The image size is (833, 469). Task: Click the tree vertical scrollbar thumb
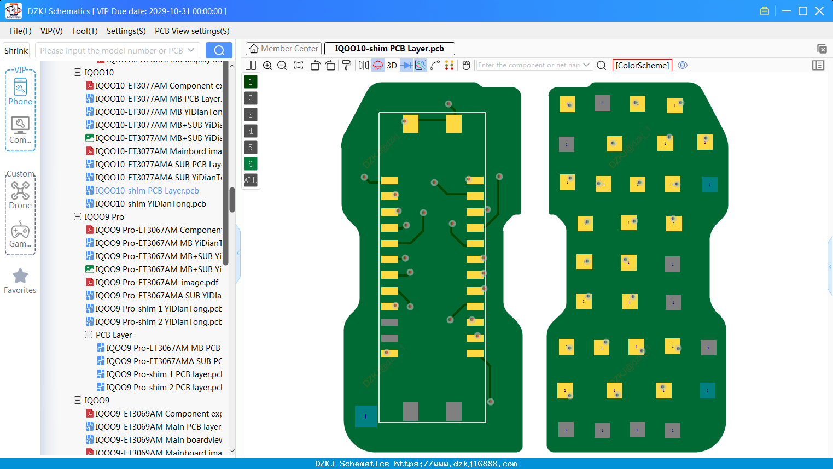[x=232, y=200]
